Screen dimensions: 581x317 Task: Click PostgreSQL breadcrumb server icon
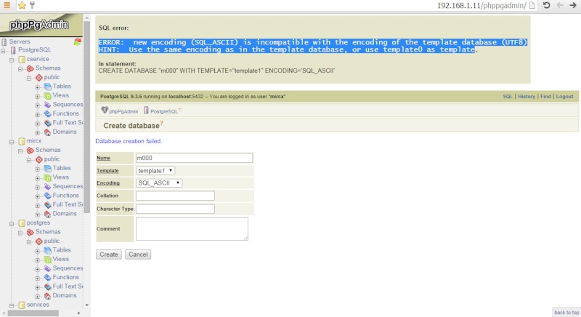(147, 110)
